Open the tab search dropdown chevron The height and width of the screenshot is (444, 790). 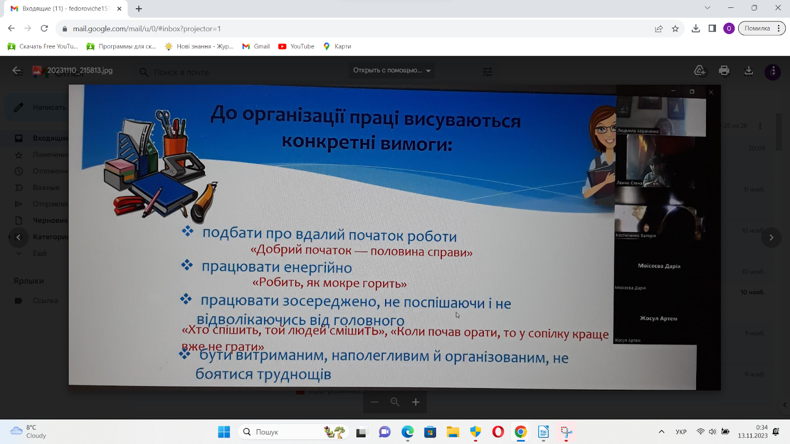coord(707,8)
